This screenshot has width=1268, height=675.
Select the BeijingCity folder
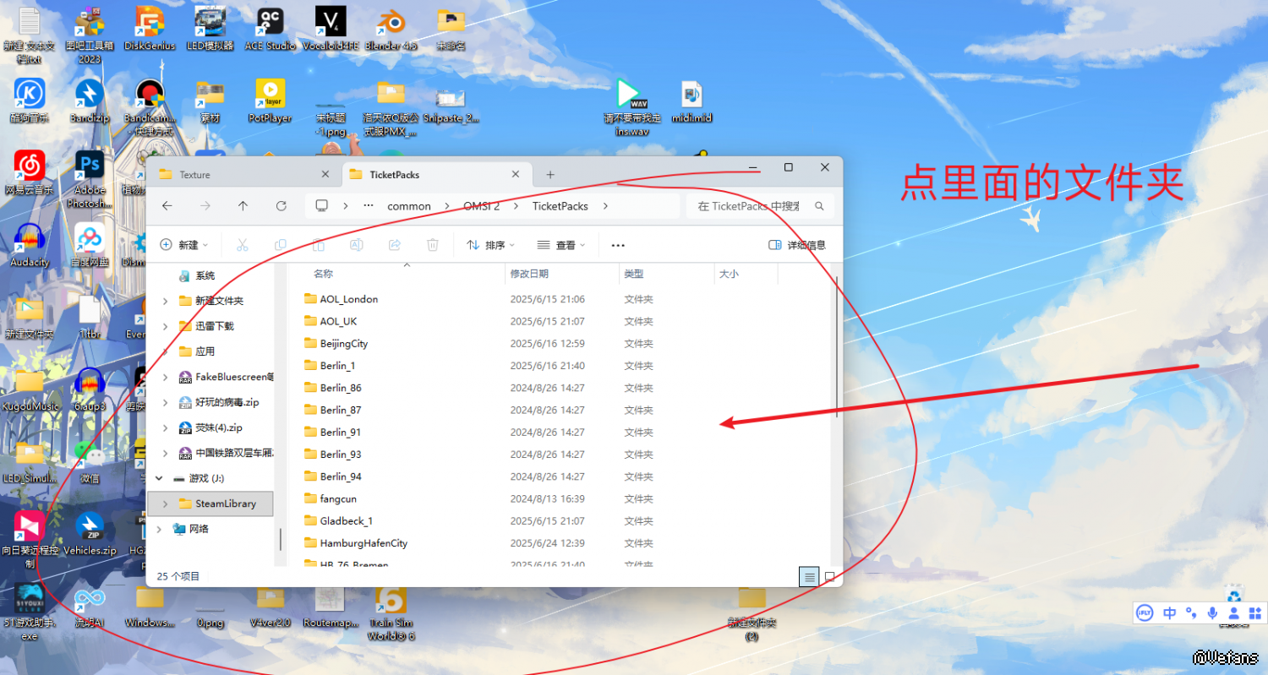pyautogui.click(x=336, y=344)
